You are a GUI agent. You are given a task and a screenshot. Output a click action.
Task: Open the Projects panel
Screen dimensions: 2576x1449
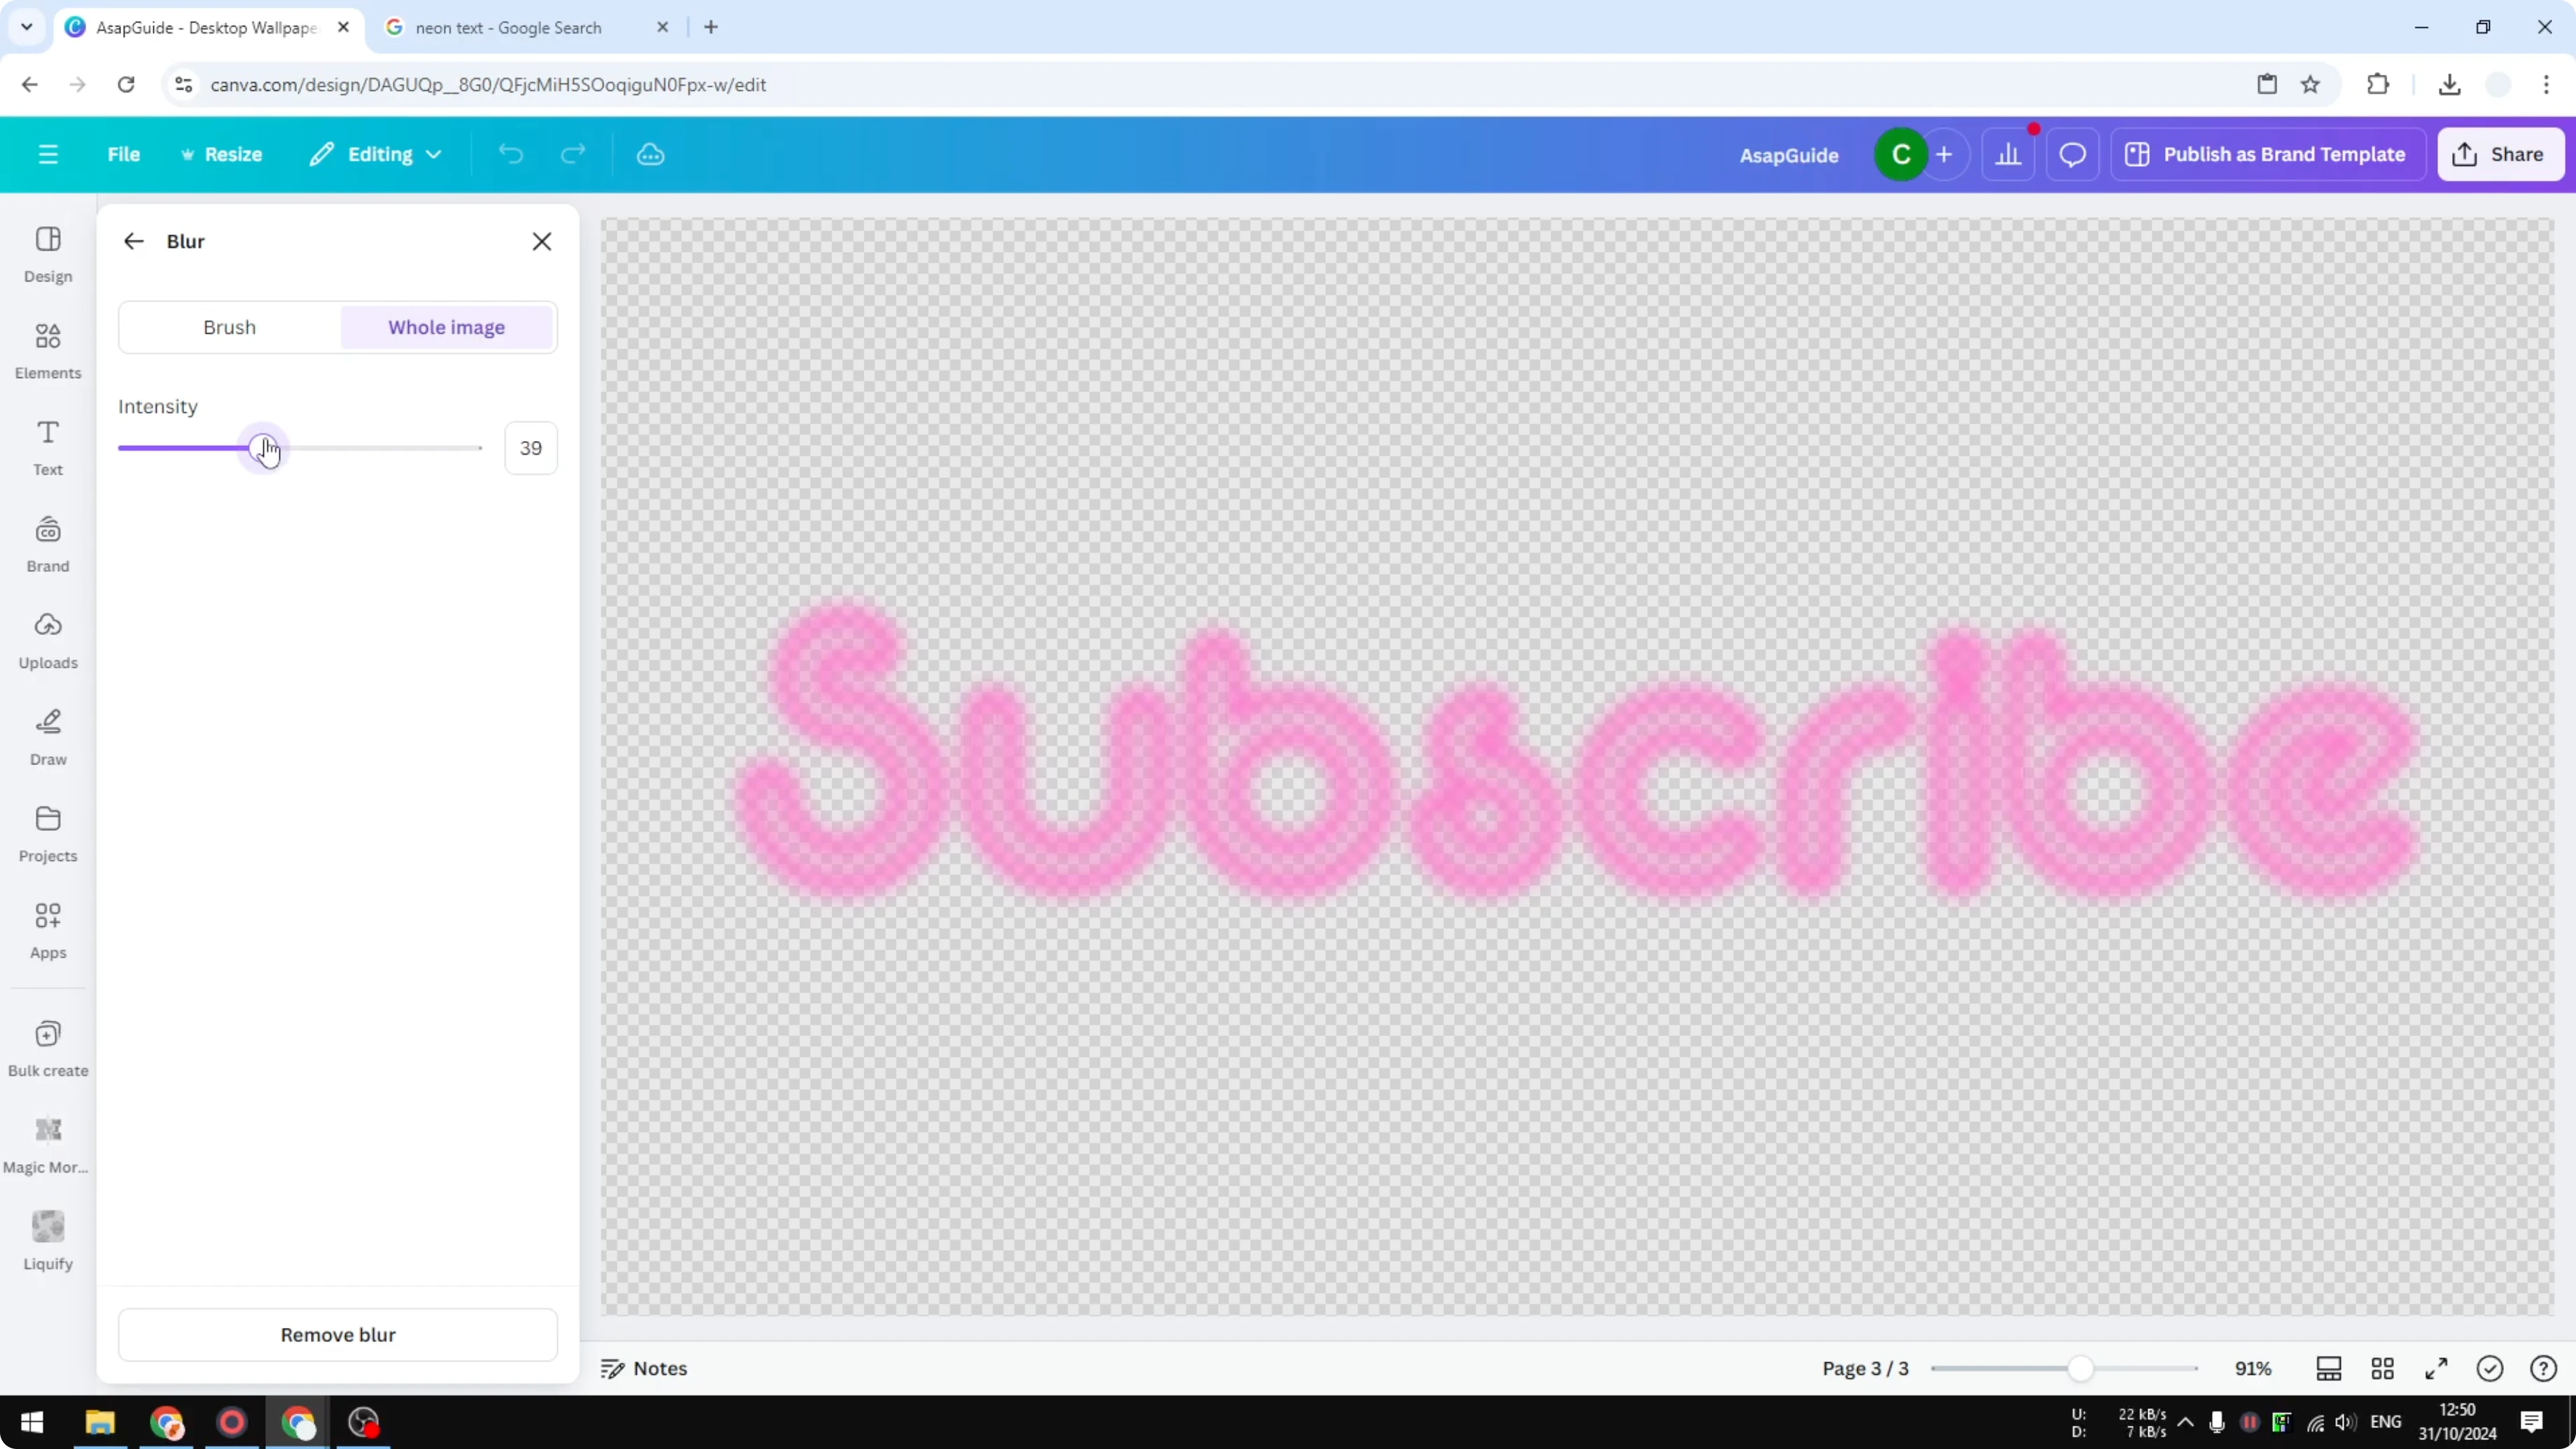coord(47,833)
